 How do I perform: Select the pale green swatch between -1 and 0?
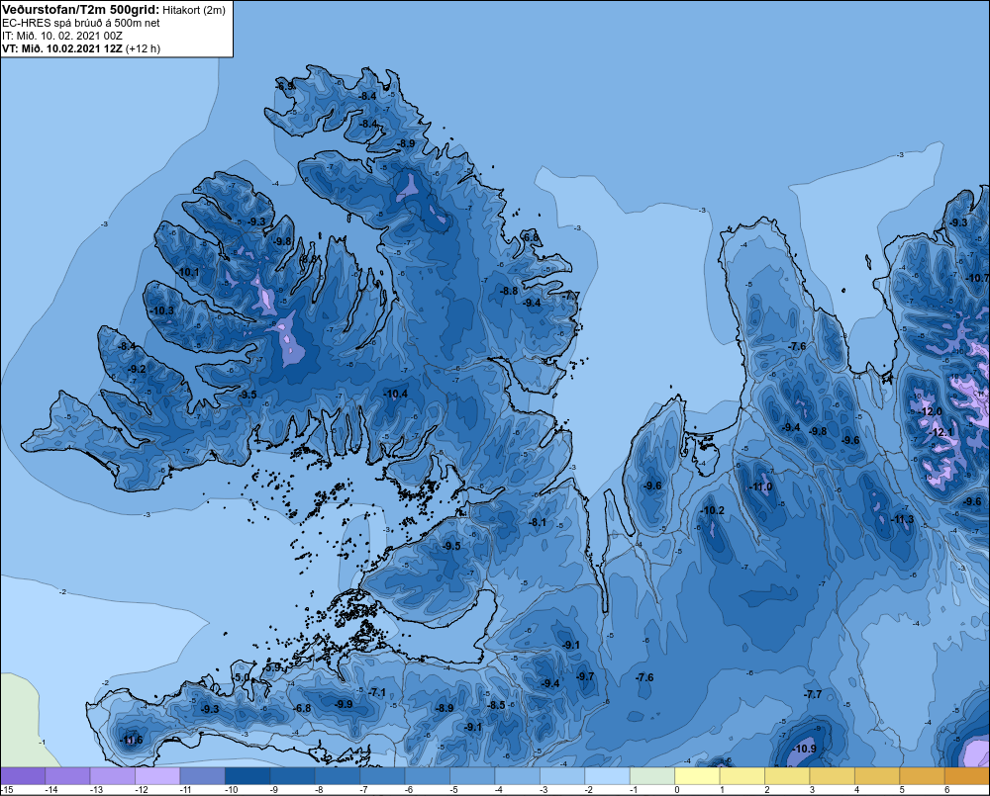coord(652,776)
